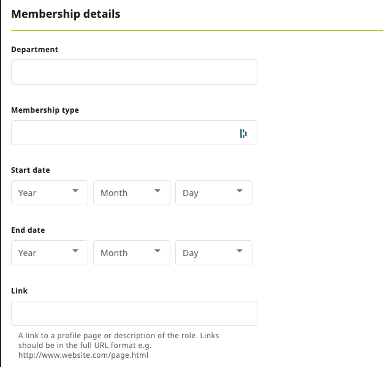
Task: Click the Start date Year dropdown arrow
Action: tap(75, 191)
